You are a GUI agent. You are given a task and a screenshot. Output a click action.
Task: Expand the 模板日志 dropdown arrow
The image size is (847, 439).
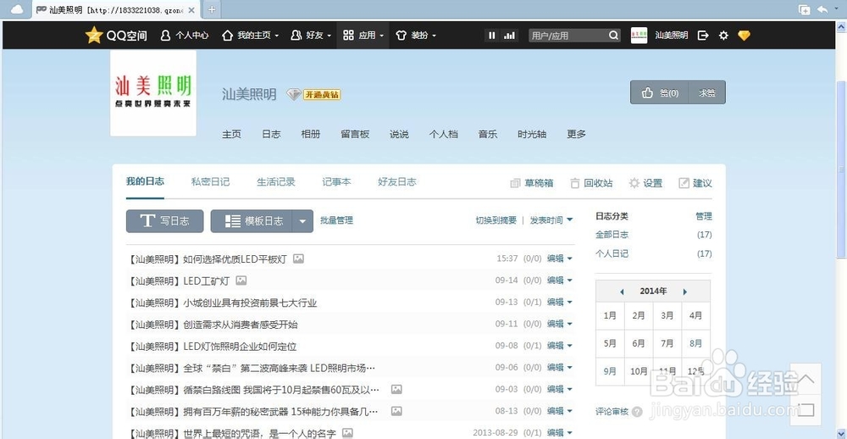coord(303,221)
